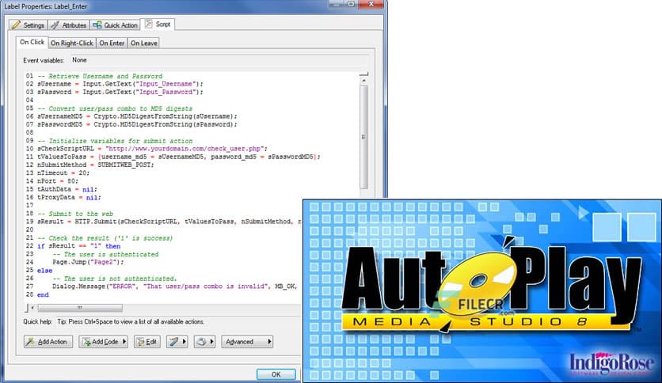
Task: Click line 13 'nTimeout = 20;'
Action: [x=63, y=173]
